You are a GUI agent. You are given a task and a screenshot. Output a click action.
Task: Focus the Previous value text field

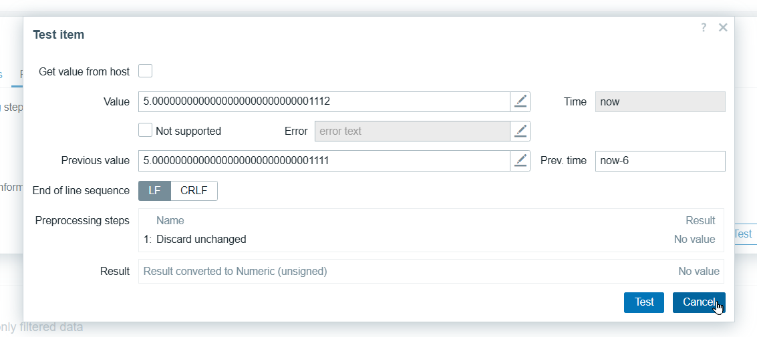[324, 161]
